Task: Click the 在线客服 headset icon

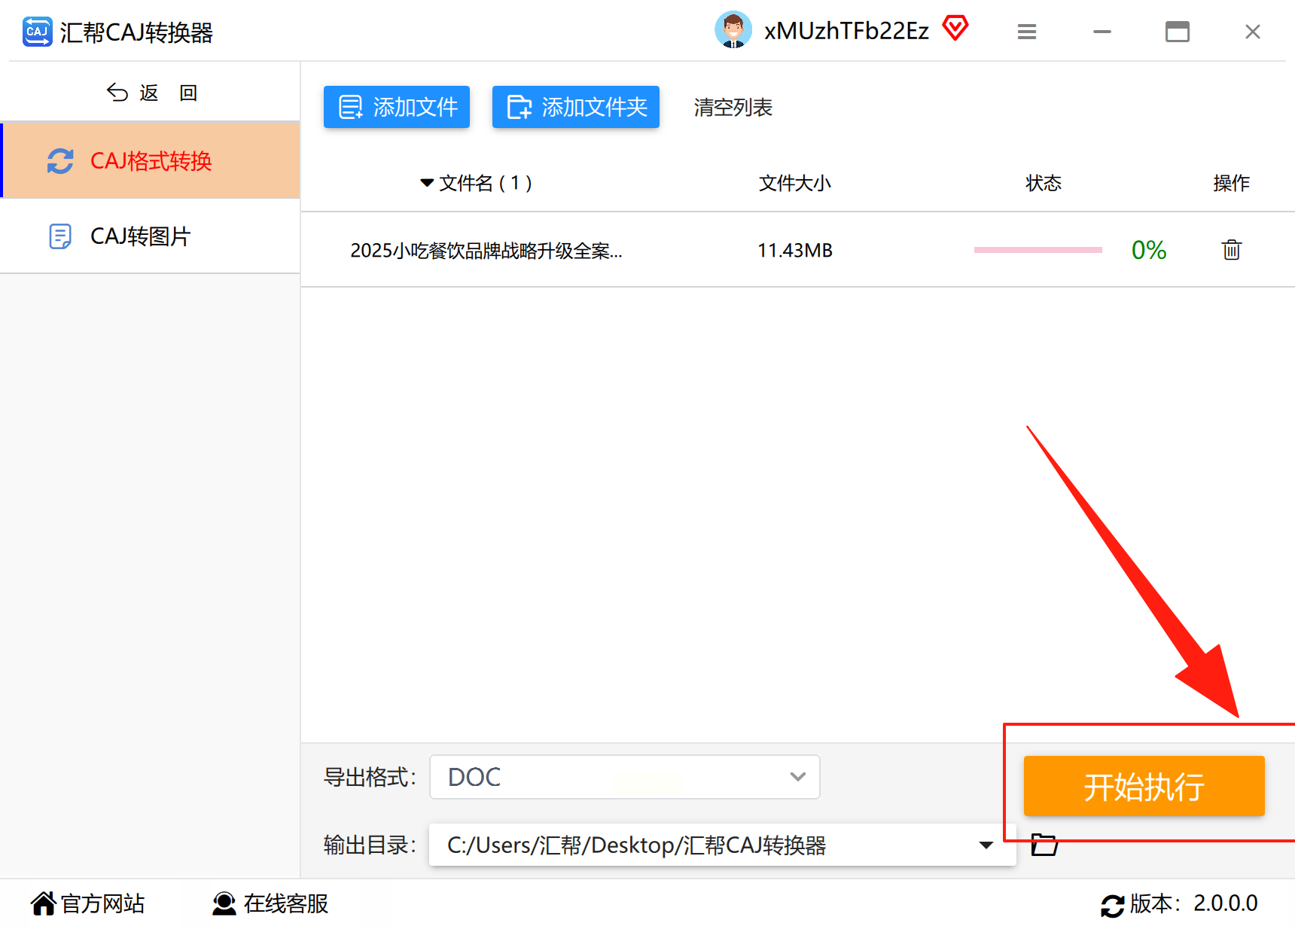Action: click(x=222, y=904)
